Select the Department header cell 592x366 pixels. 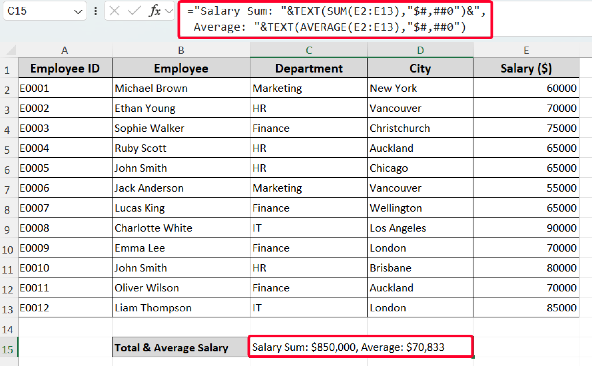tap(309, 68)
